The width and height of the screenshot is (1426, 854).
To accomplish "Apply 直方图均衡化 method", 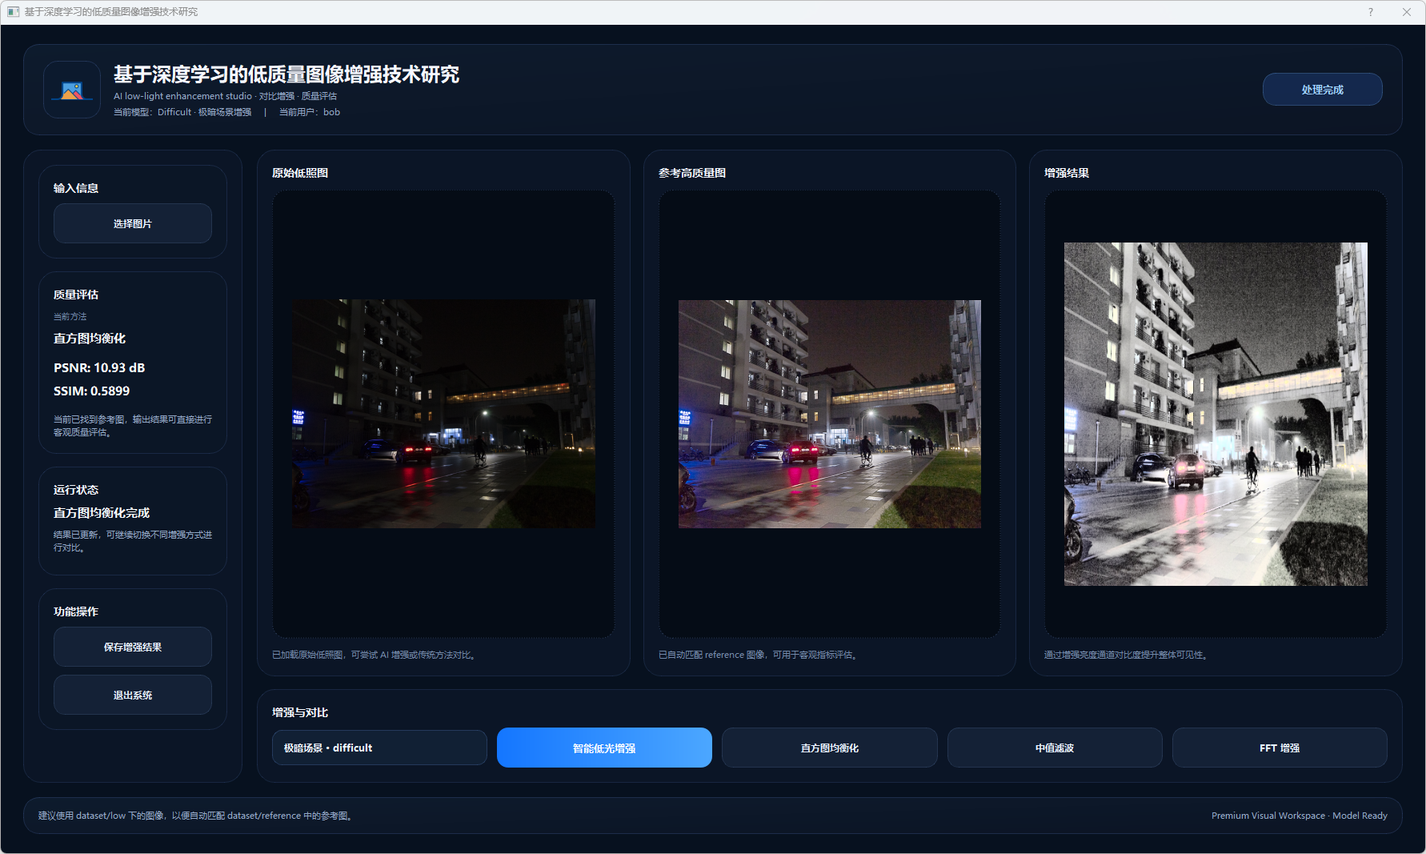I will [x=829, y=748].
